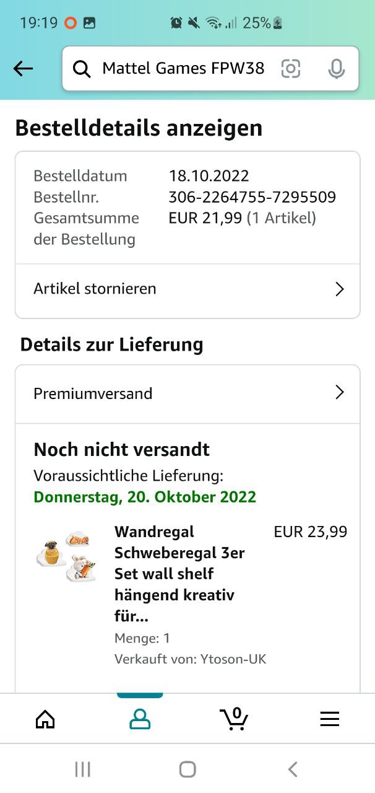375x793 pixels.
Task: Open the hamburger menu
Action: 329,719
